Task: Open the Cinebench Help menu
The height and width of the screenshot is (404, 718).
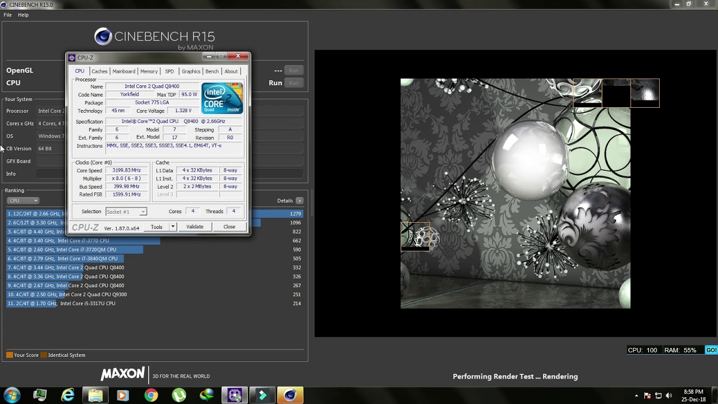Action: point(23,15)
